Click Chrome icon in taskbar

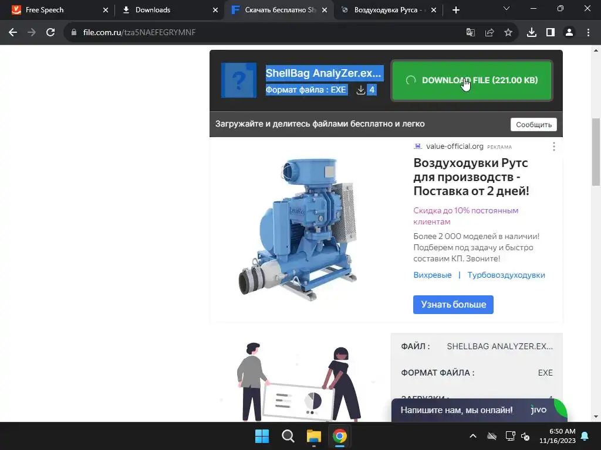point(340,436)
